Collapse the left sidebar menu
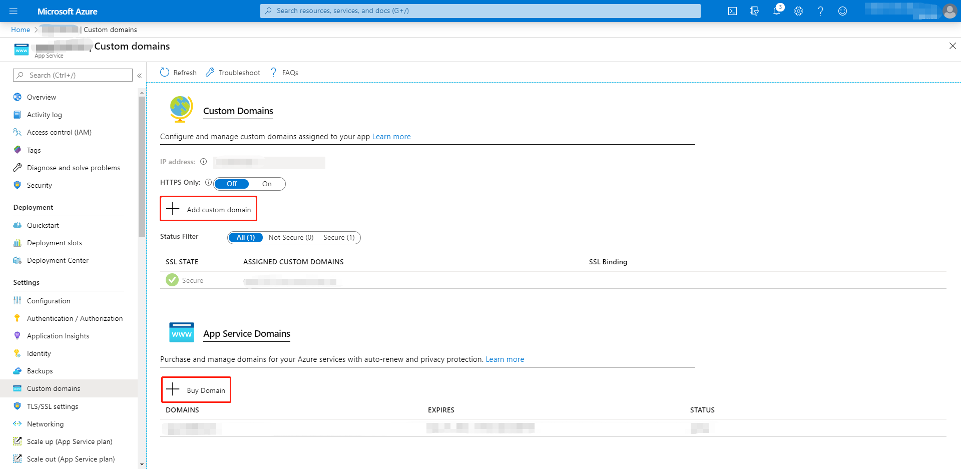 pos(140,76)
